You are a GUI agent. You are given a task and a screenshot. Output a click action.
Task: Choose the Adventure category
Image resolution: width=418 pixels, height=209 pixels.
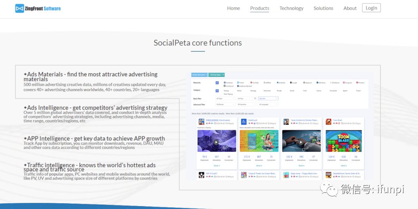pyautogui.click(x=267, y=91)
